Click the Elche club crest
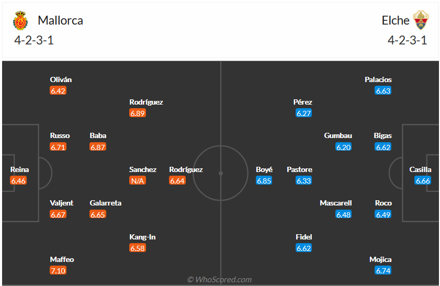 421,20
